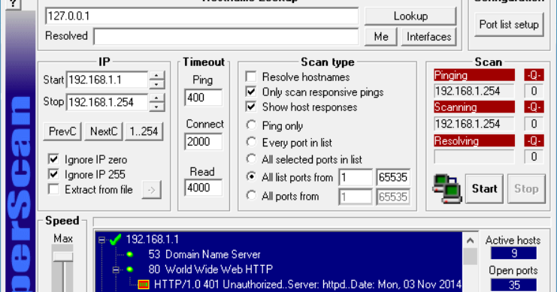Click the network computers scan icon

[447, 188]
